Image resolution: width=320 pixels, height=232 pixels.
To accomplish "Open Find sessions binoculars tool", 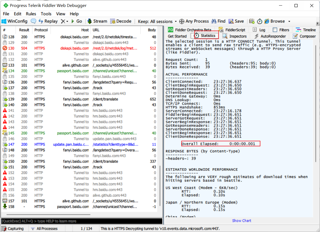I will (218, 21).
